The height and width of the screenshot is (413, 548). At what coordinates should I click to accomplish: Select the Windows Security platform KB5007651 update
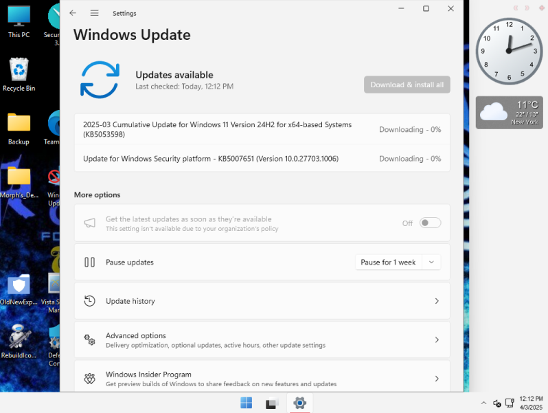[262, 159]
